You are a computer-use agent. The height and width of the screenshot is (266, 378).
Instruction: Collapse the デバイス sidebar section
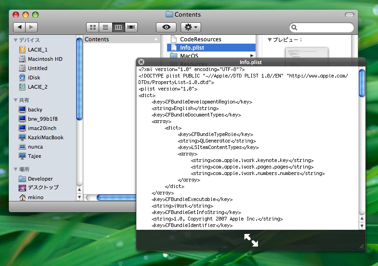pos(16,40)
